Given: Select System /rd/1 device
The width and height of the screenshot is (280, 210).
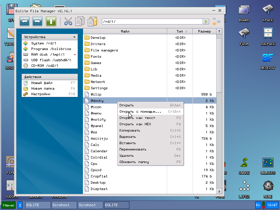Looking at the screenshot, I should pos(50,43).
